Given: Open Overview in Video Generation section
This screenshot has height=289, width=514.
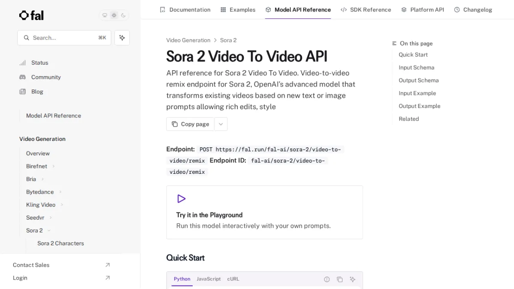Looking at the screenshot, I should pyautogui.click(x=38, y=153).
